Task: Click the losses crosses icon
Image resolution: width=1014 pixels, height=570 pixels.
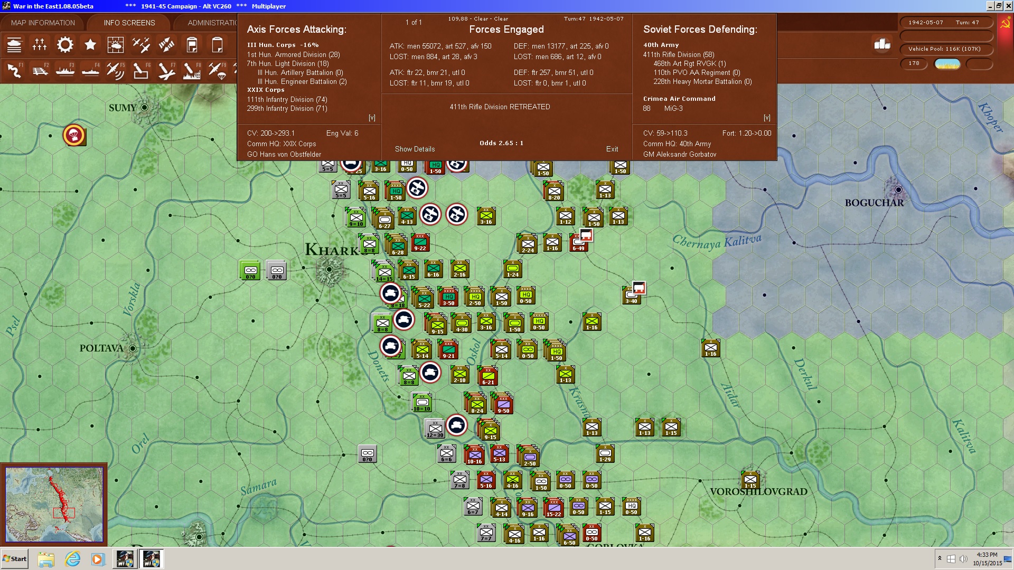Action: click(40, 45)
